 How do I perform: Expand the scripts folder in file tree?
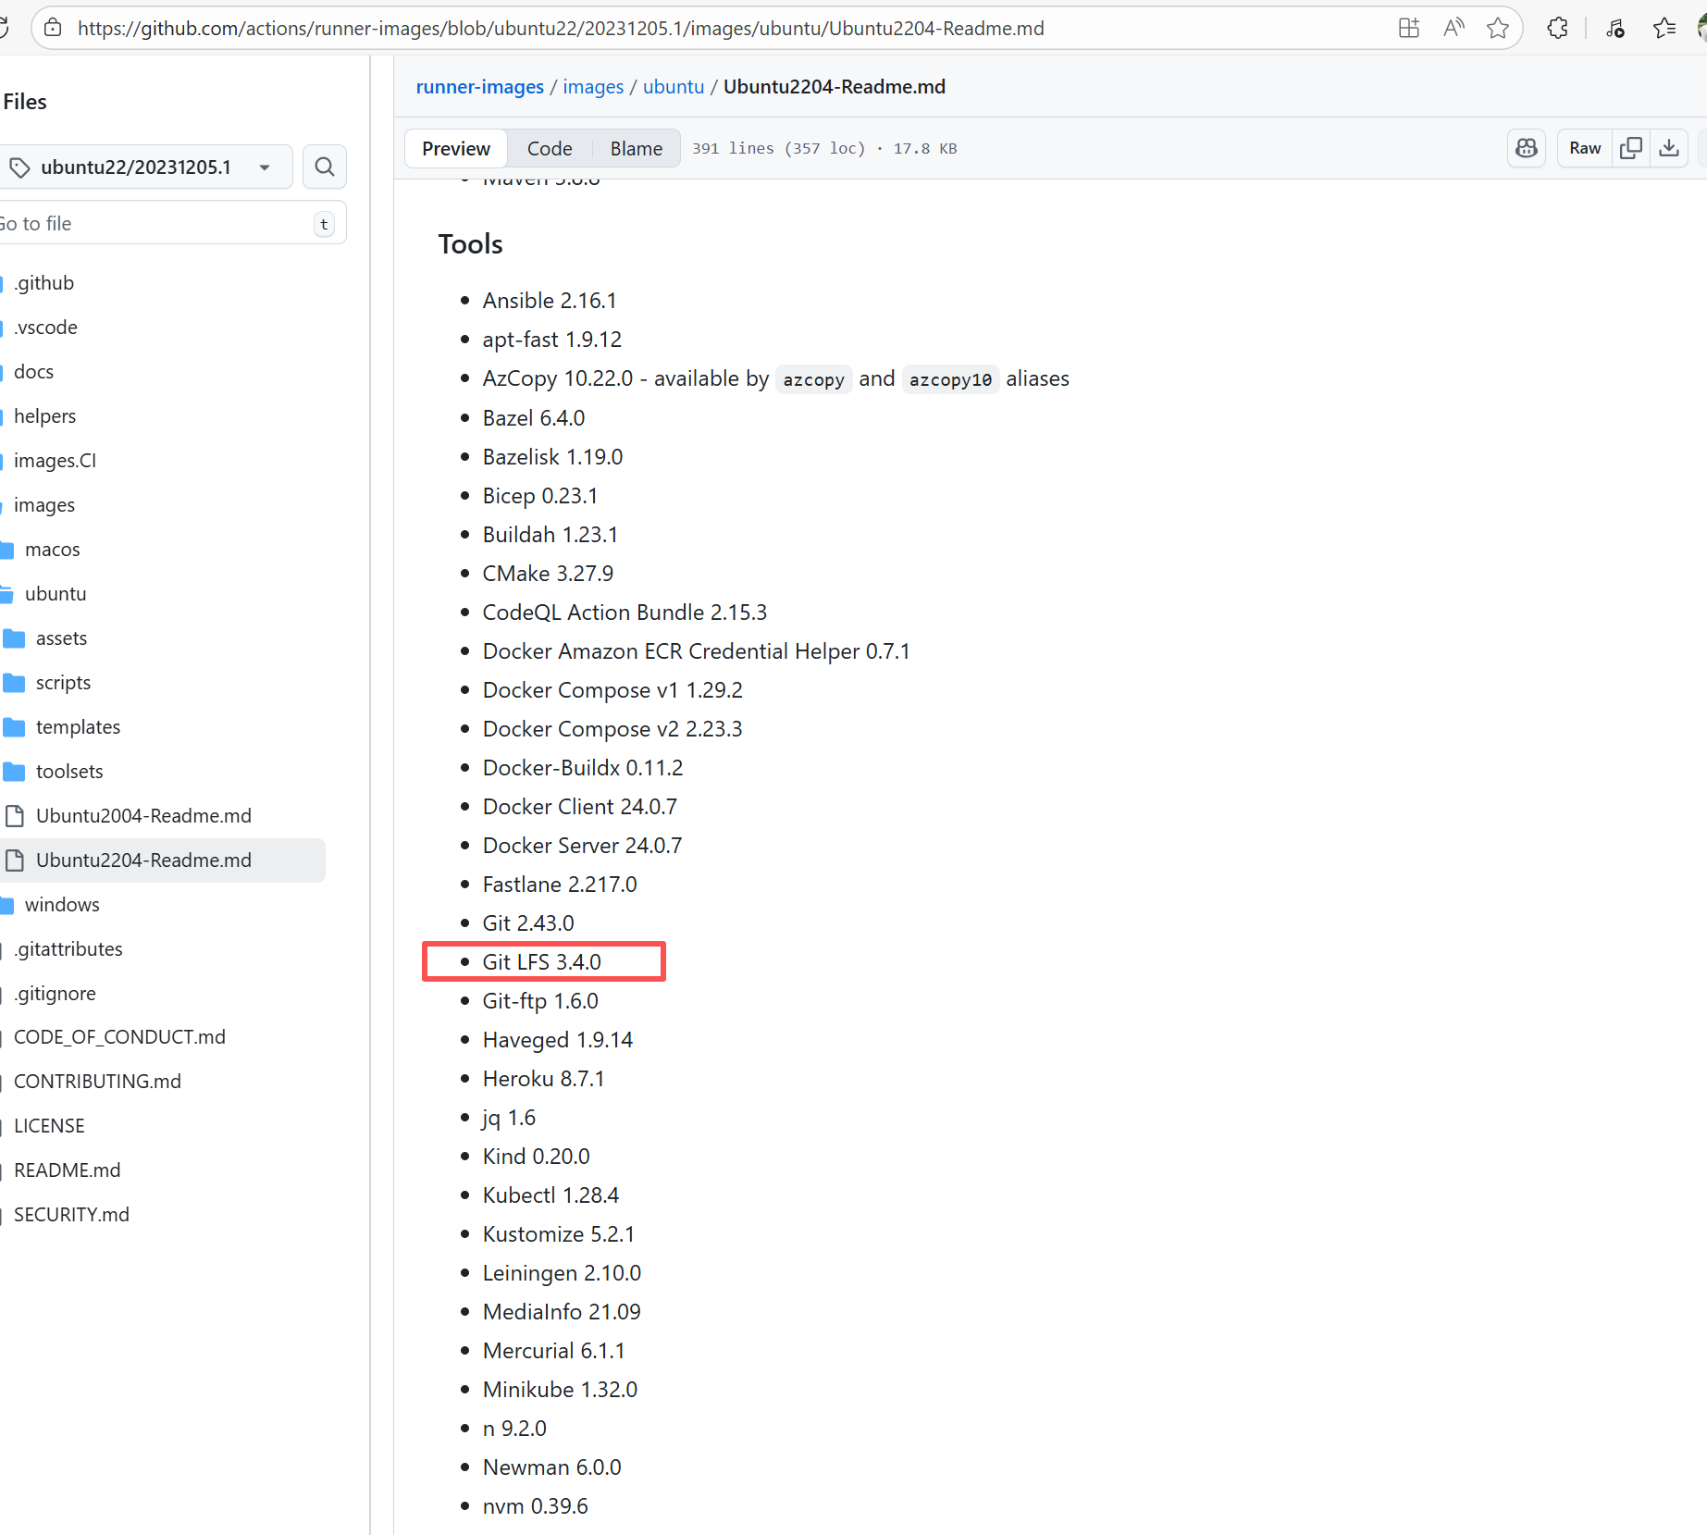(63, 683)
